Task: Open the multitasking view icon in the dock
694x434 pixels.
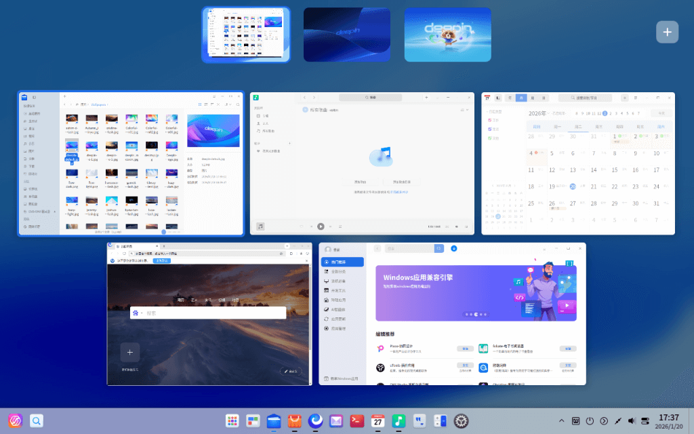Action: point(253,420)
